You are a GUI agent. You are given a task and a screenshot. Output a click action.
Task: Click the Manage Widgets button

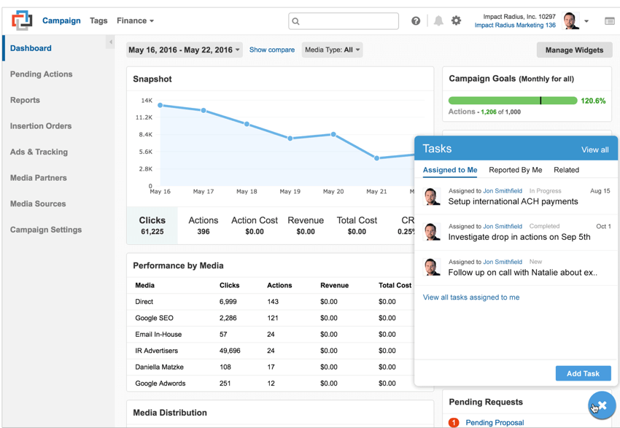click(x=574, y=50)
